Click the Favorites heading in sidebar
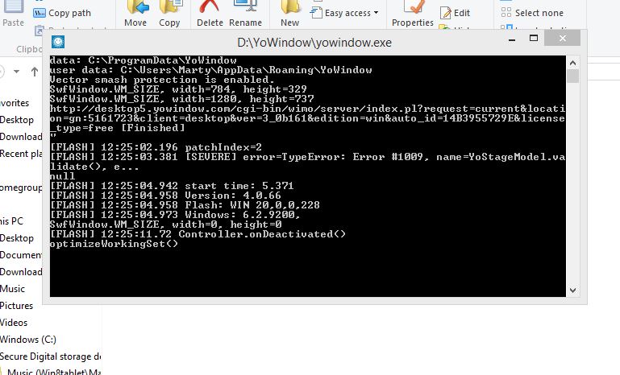Image resolution: width=620 pixels, height=375 pixels. 15,103
